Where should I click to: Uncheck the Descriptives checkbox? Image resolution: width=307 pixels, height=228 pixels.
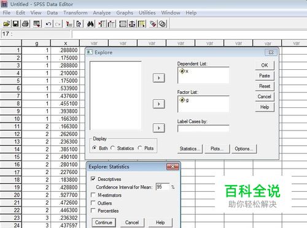(93, 179)
